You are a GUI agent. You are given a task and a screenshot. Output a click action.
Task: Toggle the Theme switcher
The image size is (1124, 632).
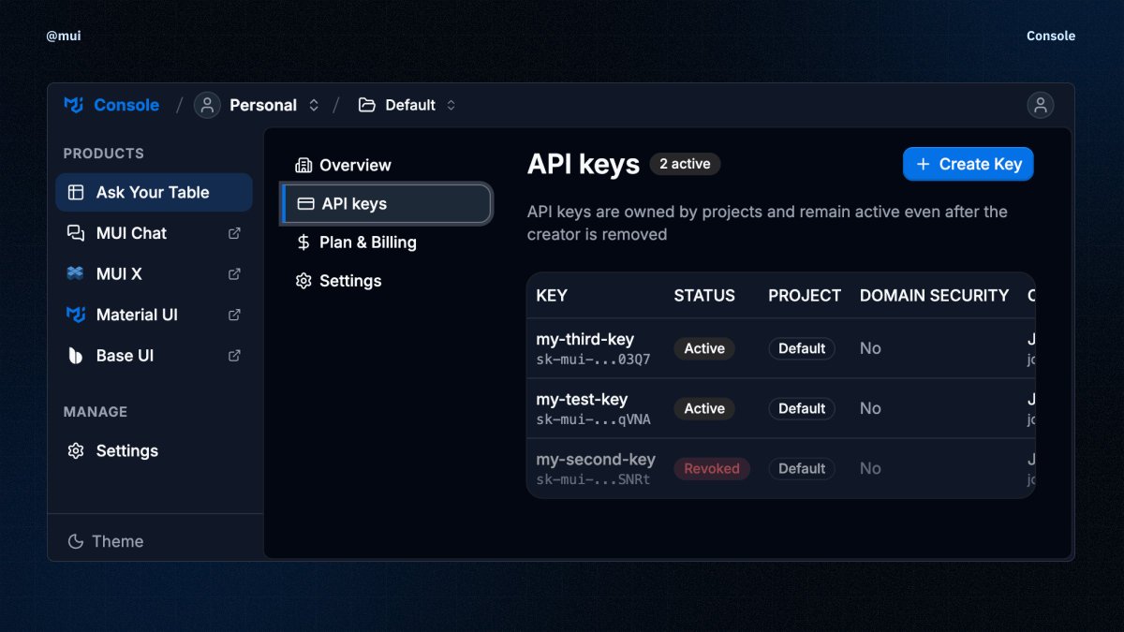coord(106,541)
